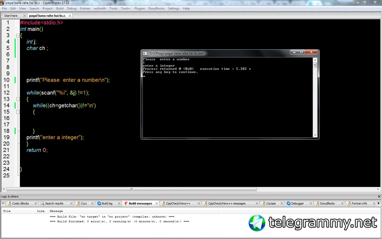Click the console window's scroll up arrow

point(315,59)
